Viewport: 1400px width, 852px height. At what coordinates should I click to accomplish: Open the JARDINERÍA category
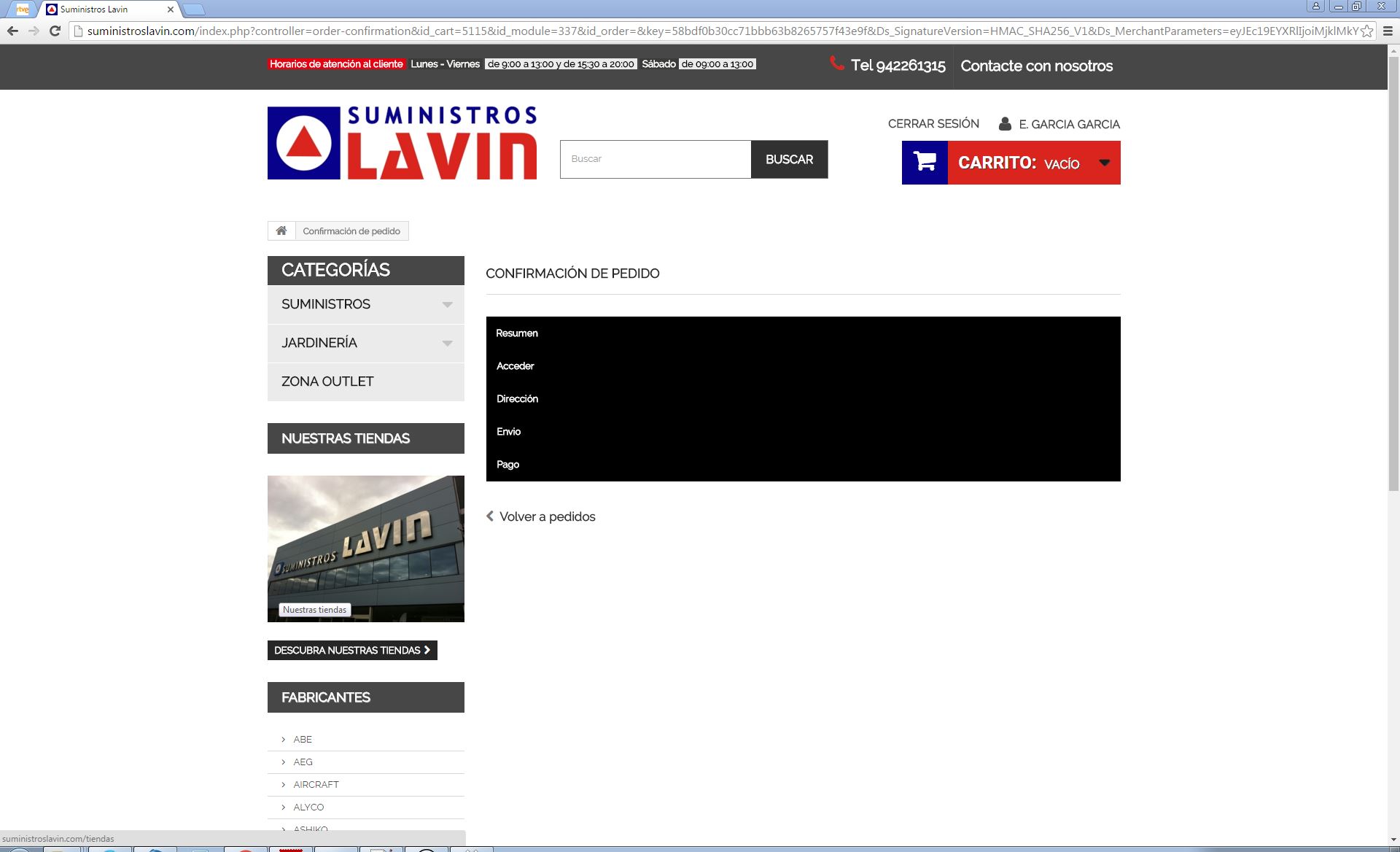click(319, 343)
